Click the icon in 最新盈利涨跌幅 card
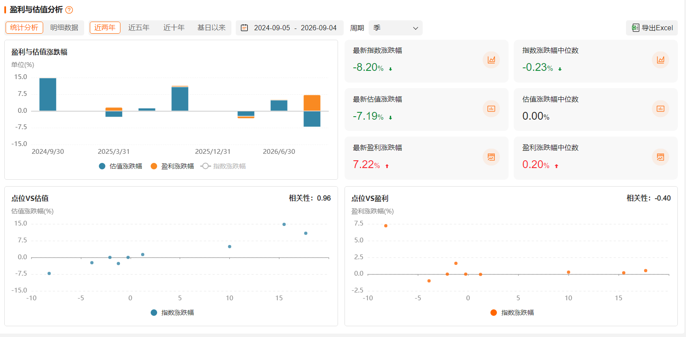The height and width of the screenshot is (337, 686). (491, 157)
